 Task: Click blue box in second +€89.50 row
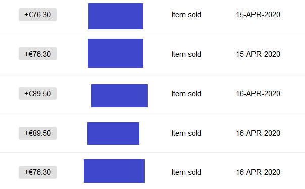pos(114,134)
